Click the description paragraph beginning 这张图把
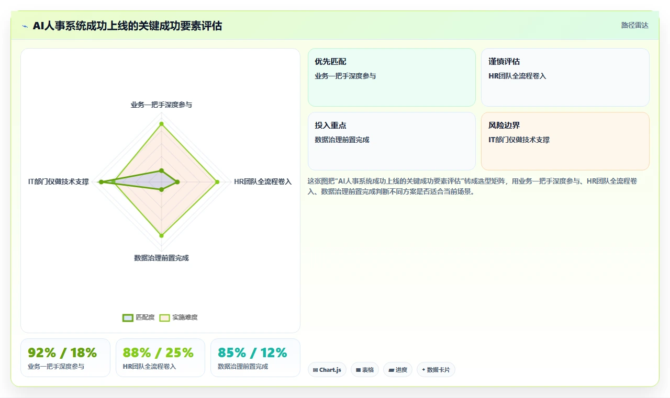The width and height of the screenshot is (670, 398). [472, 186]
